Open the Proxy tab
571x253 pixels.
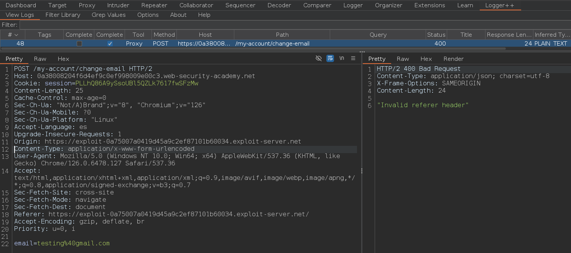pos(87,5)
